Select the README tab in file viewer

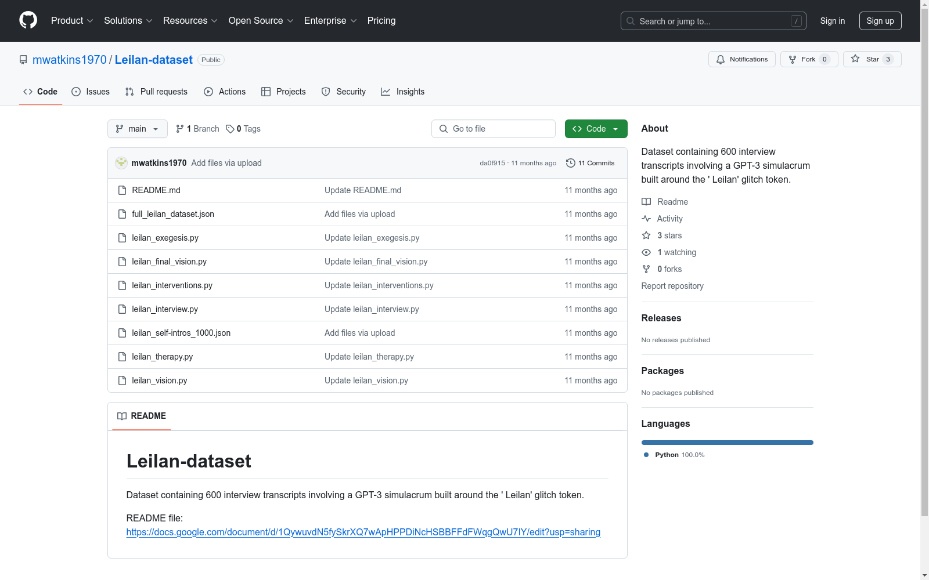[x=142, y=416]
